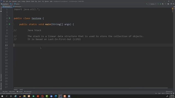Run the testone class from the gutter arrow
175x98 pixels.
(x=10, y=18)
